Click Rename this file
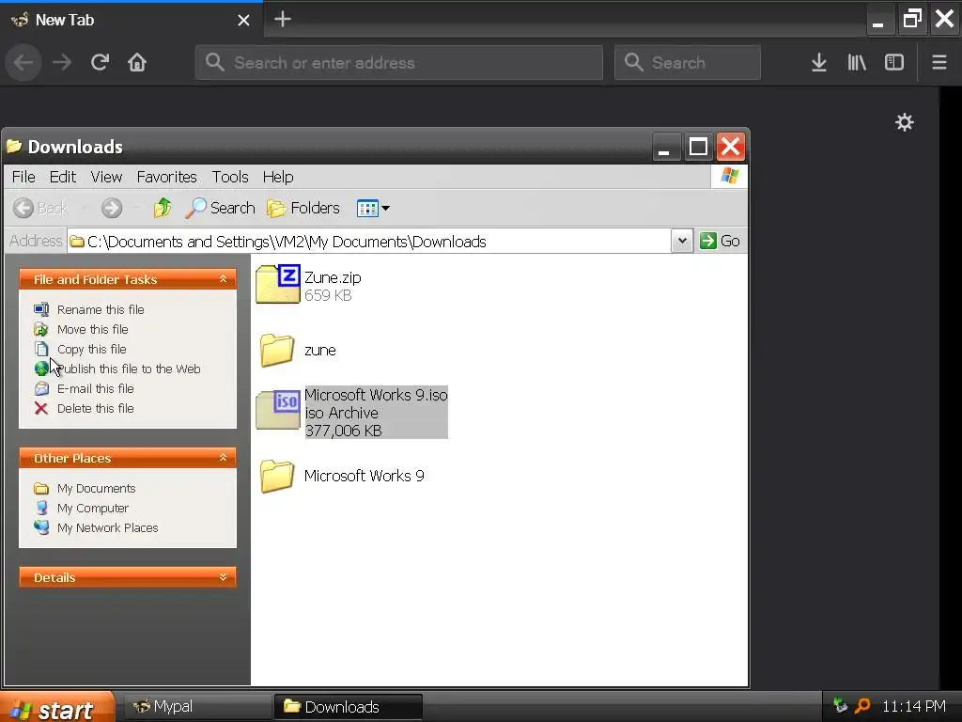Image resolution: width=962 pixels, height=722 pixels. click(x=101, y=309)
